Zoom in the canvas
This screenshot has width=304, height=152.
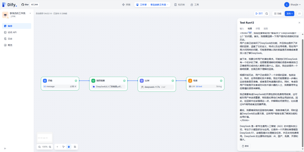point(50,147)
